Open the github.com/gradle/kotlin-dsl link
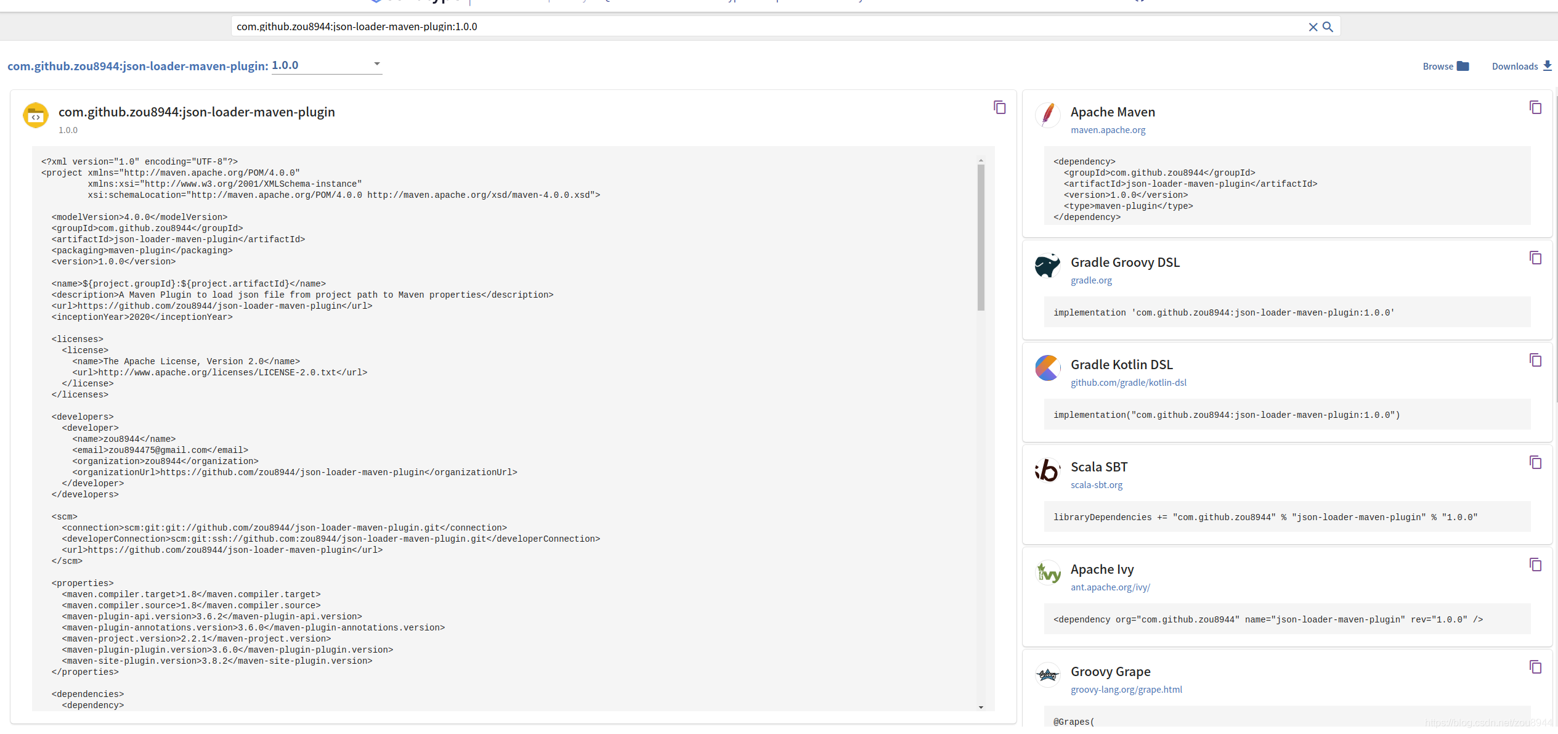 [x=1129, y=383]
